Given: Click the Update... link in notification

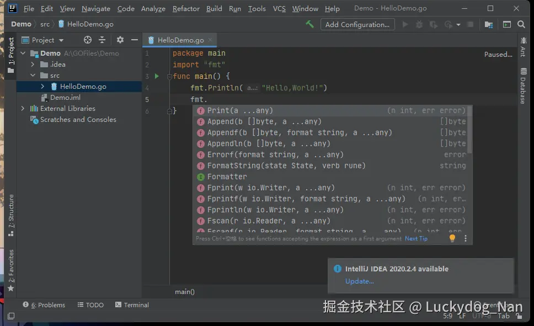Looking at the screenshot, I should click(x=359, y=281).
